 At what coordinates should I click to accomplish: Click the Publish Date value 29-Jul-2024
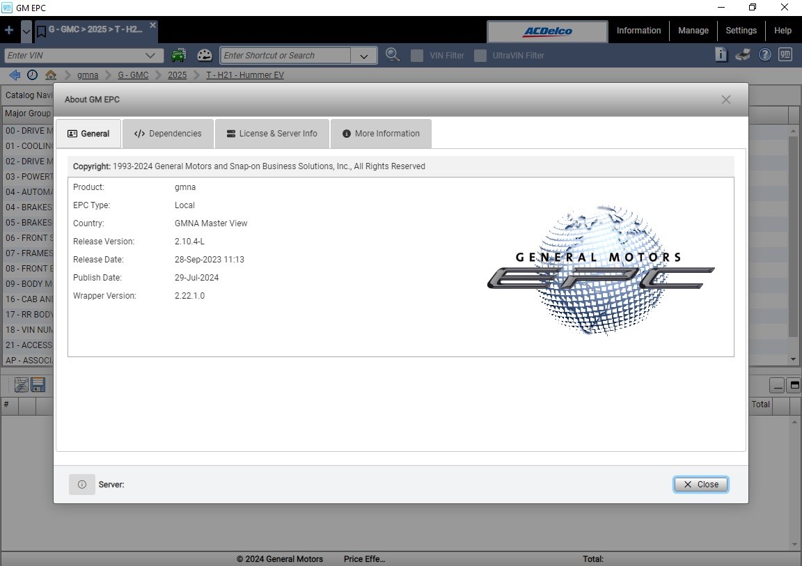(196, 278)
